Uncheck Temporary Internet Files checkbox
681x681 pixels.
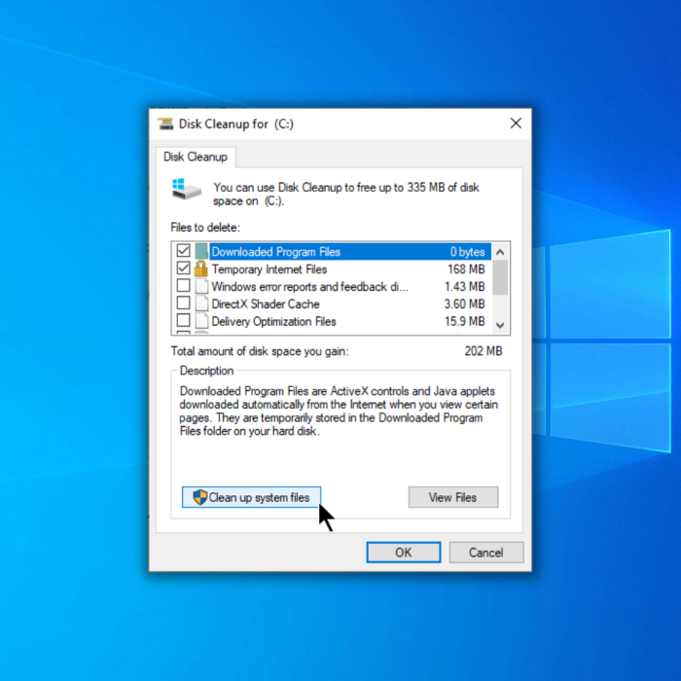pos(183,268)
